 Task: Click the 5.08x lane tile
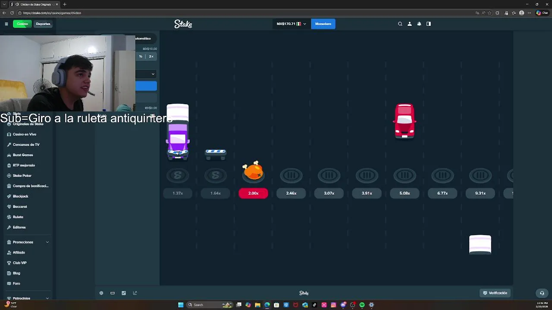coord(405,193)
